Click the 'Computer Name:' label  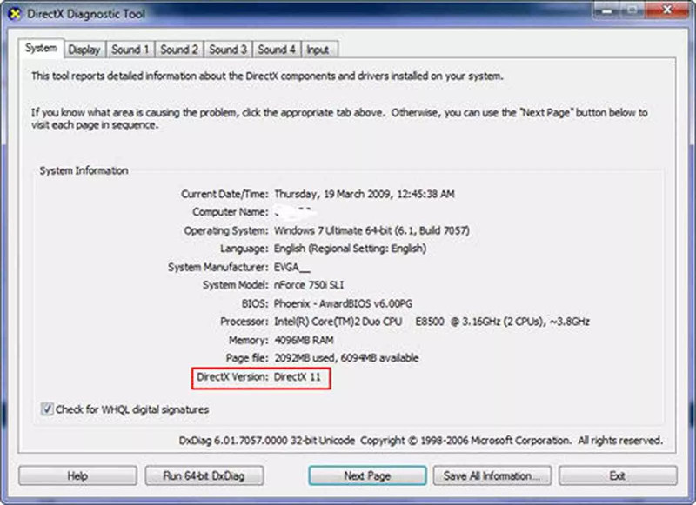pos(231,212)
